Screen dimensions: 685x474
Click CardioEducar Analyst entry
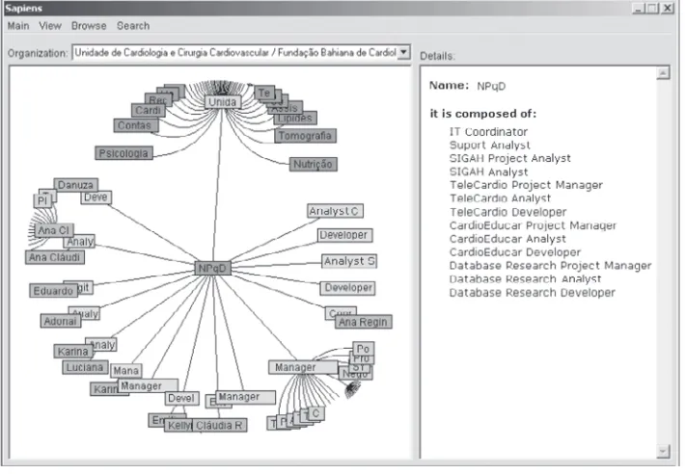click(507, 239)
